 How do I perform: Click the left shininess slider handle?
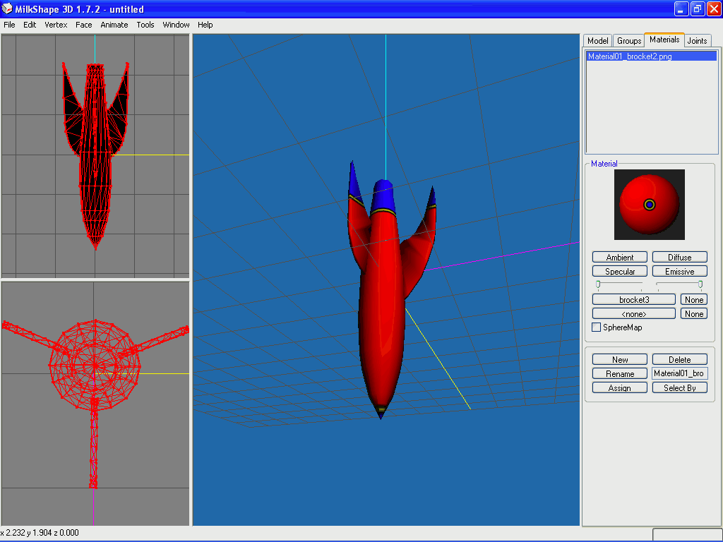click(x=598, y=284)
